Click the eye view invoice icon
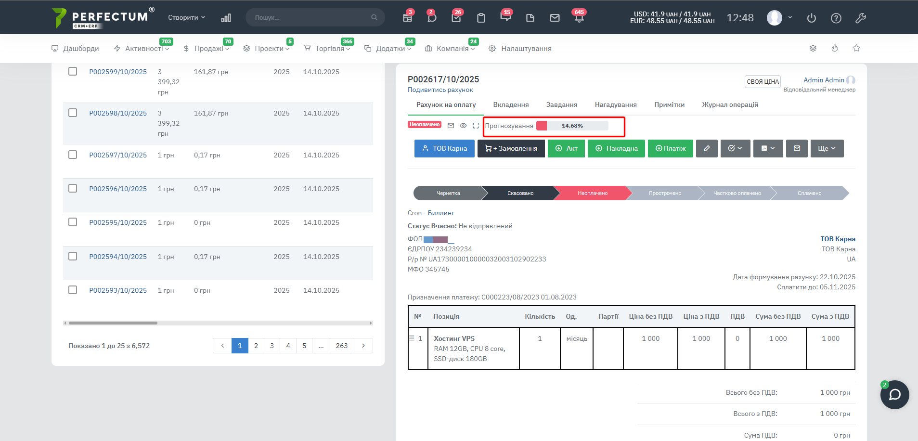 (463, 126)
